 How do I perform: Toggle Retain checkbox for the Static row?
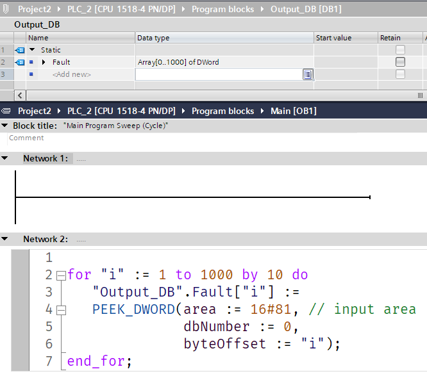coord(400,50)
